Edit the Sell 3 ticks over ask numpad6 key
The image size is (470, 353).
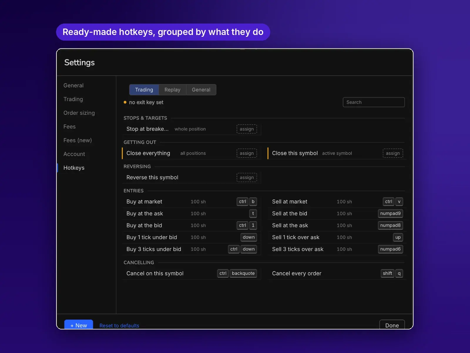390,249
